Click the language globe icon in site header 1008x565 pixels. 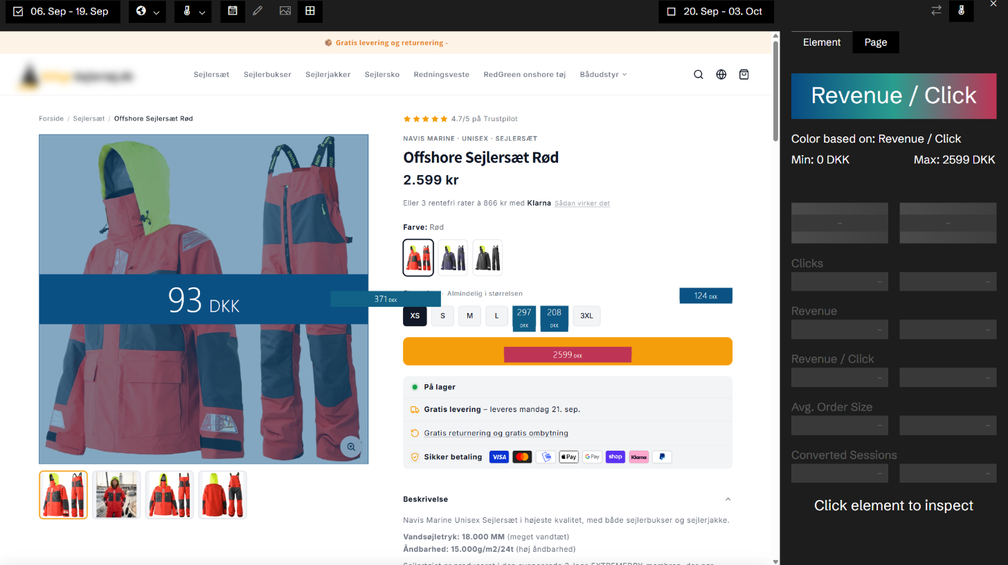click(721, 75)
